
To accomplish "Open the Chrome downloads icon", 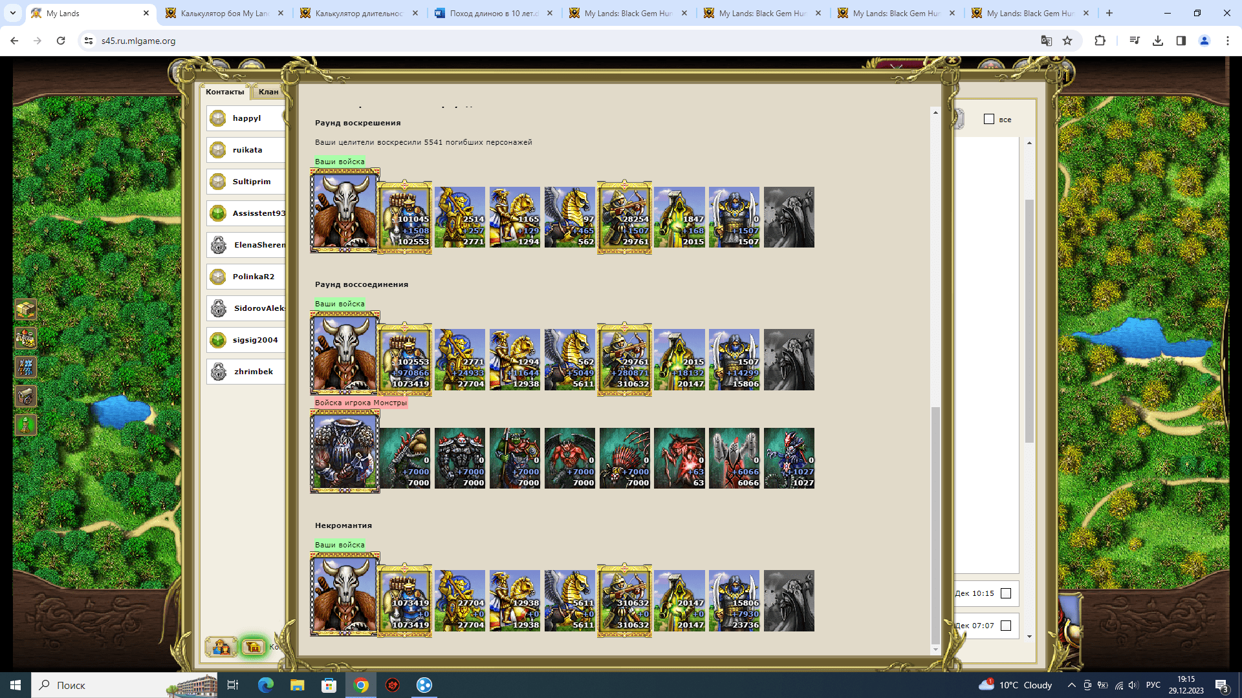I will [1158, 41].
